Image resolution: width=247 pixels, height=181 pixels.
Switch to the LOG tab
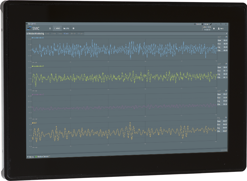[66, 29]
